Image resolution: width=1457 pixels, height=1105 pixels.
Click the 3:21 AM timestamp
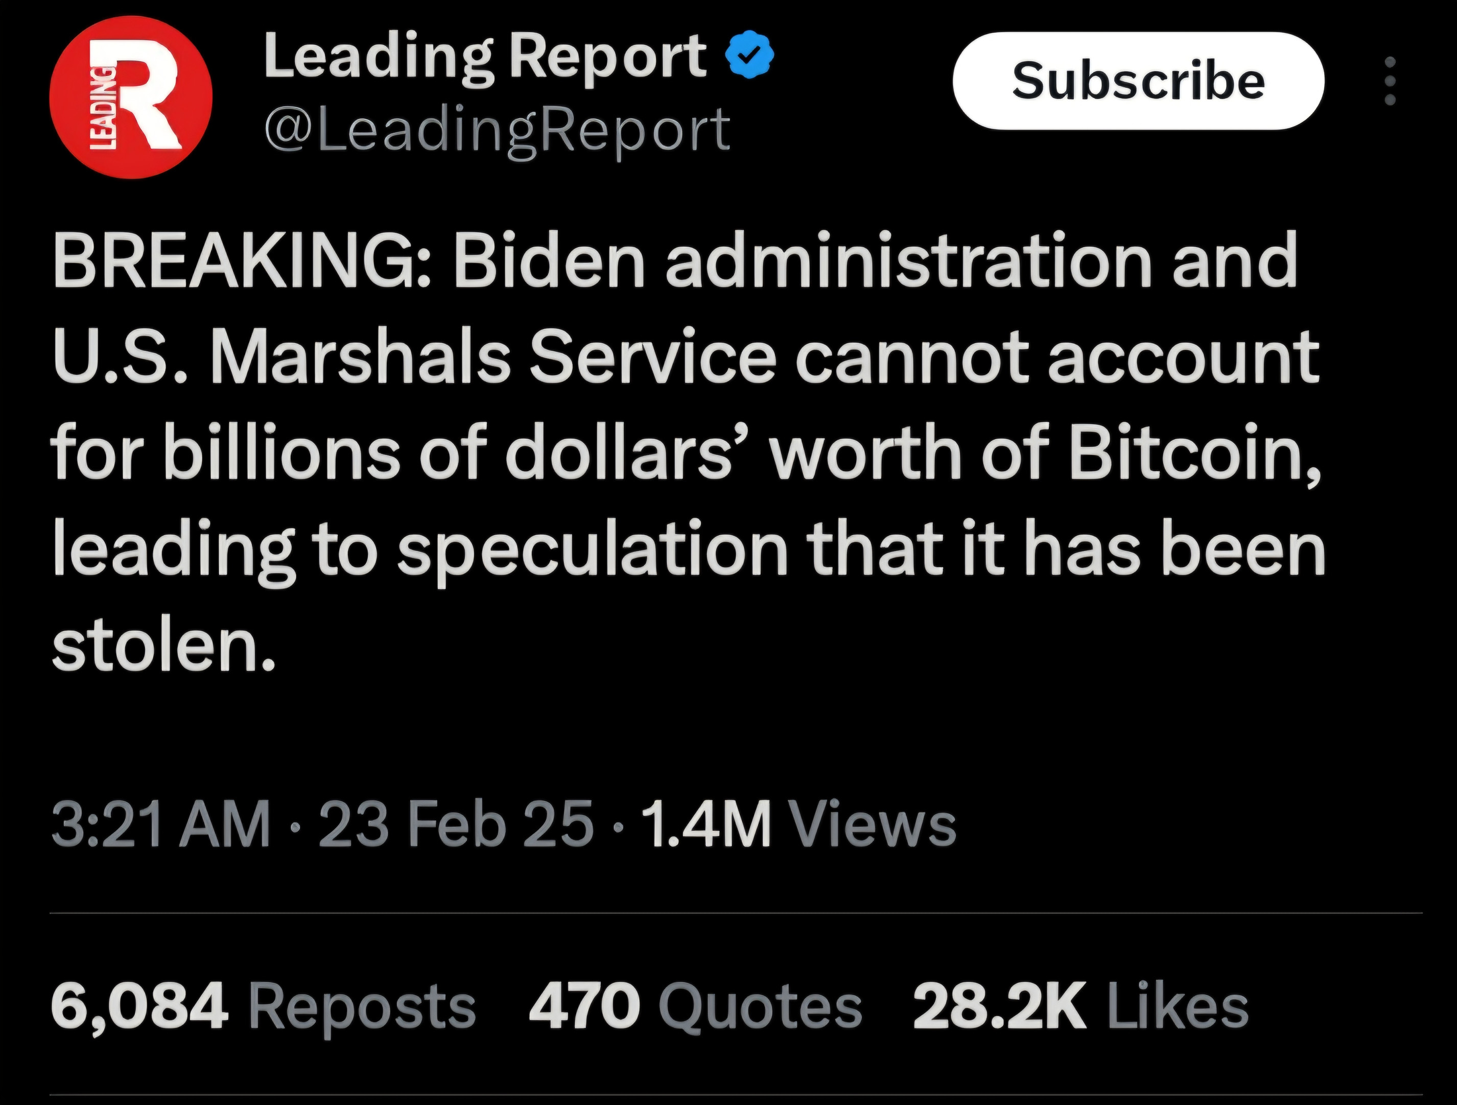click(x=161, y=824)
